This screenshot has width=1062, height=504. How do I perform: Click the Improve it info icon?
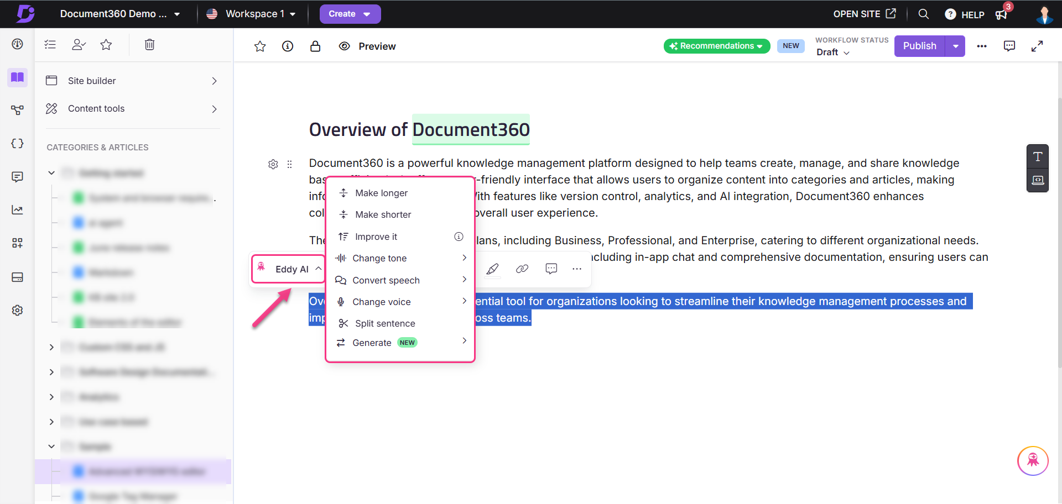[x=459, y=237]
